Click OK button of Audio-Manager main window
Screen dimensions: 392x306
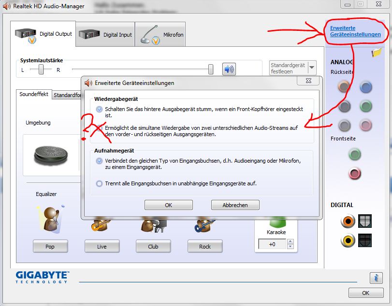pyautogui.click(x=366, y=293)
